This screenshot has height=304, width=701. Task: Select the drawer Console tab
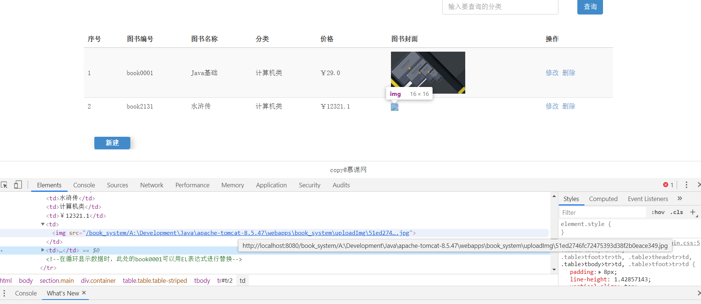26,293
